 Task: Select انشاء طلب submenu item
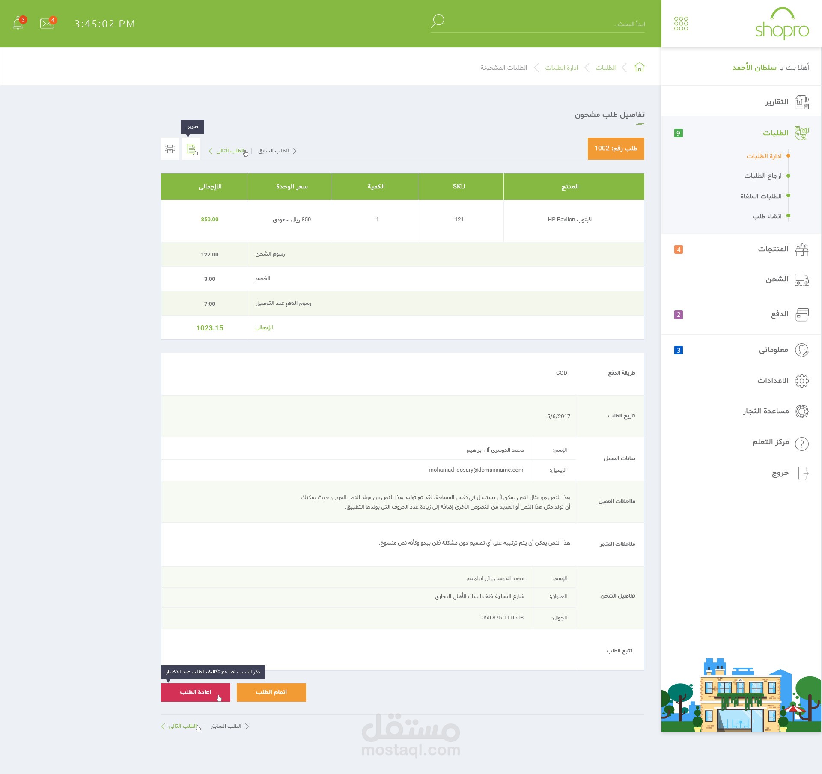point(767,216)
